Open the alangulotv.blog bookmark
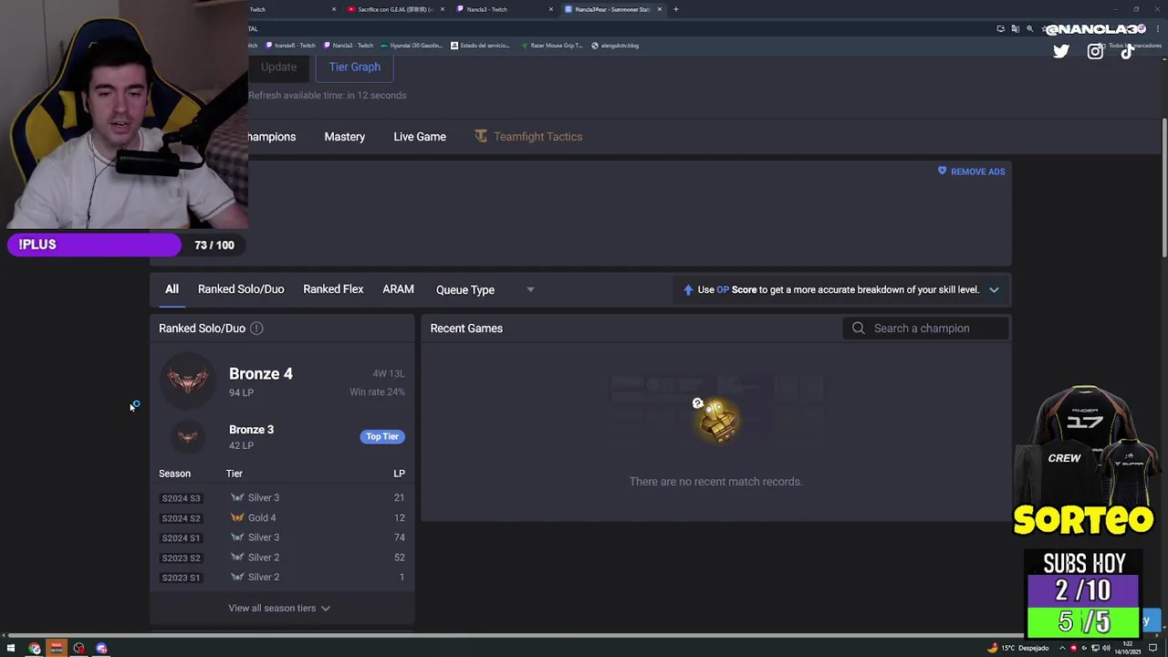Viewport: 1168px width, 657px height. point(615,45)
